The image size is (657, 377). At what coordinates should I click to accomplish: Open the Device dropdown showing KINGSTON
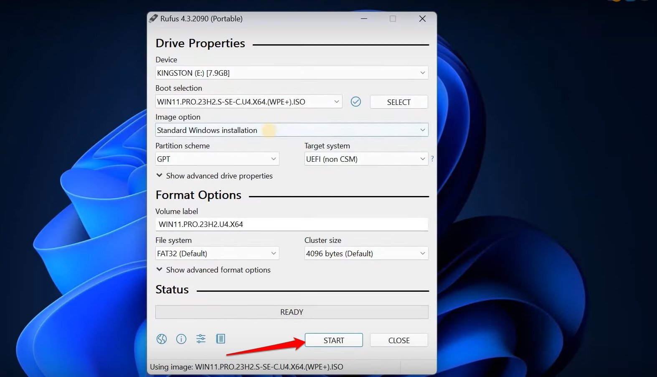click(x=292, y=73)
